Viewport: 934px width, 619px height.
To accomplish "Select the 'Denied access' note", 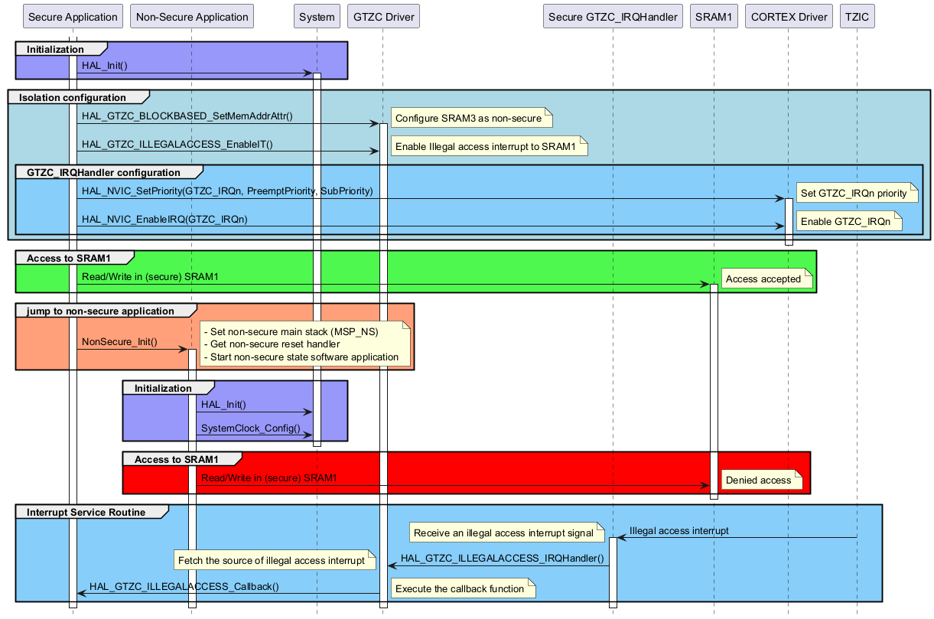I will 759,481.
